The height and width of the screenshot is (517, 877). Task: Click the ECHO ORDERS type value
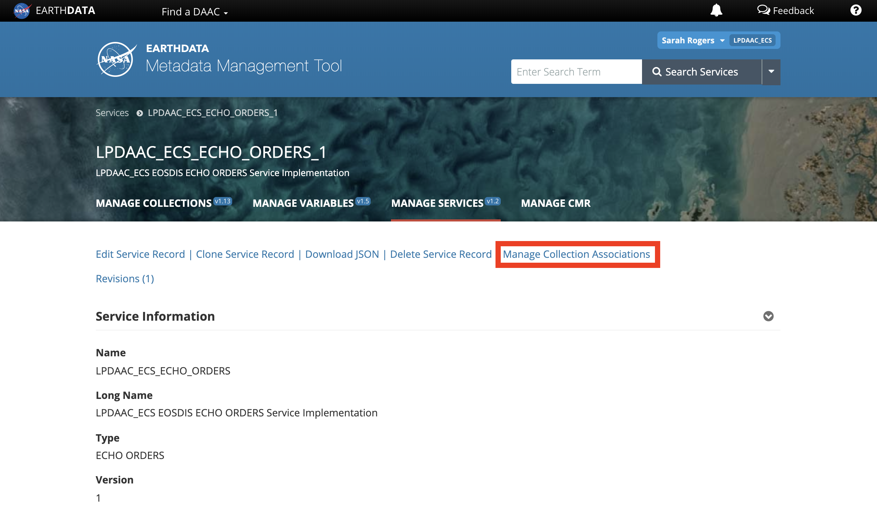[130, 455]
